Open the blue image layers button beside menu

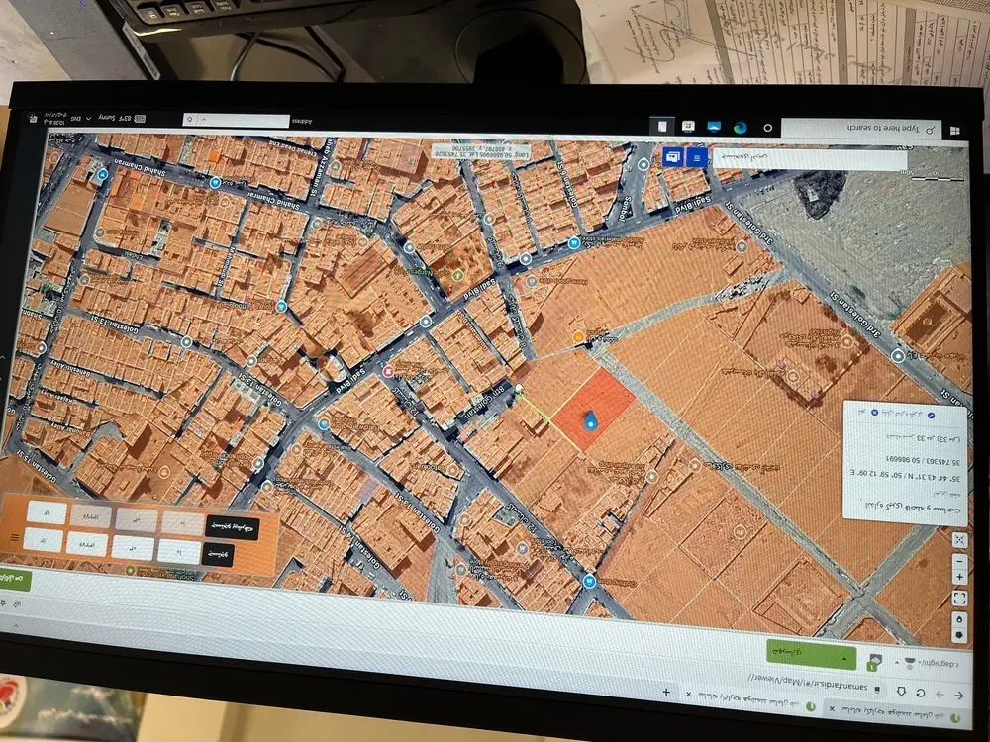tap(673, 156)
